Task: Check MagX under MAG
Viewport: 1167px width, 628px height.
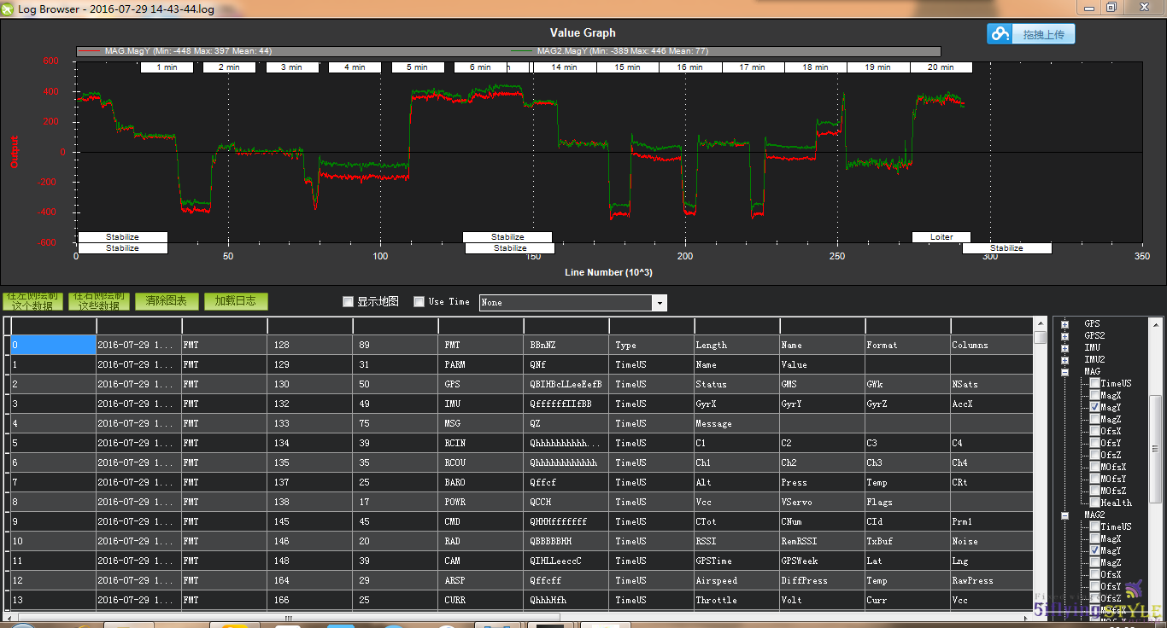Action: (1095, 396)
